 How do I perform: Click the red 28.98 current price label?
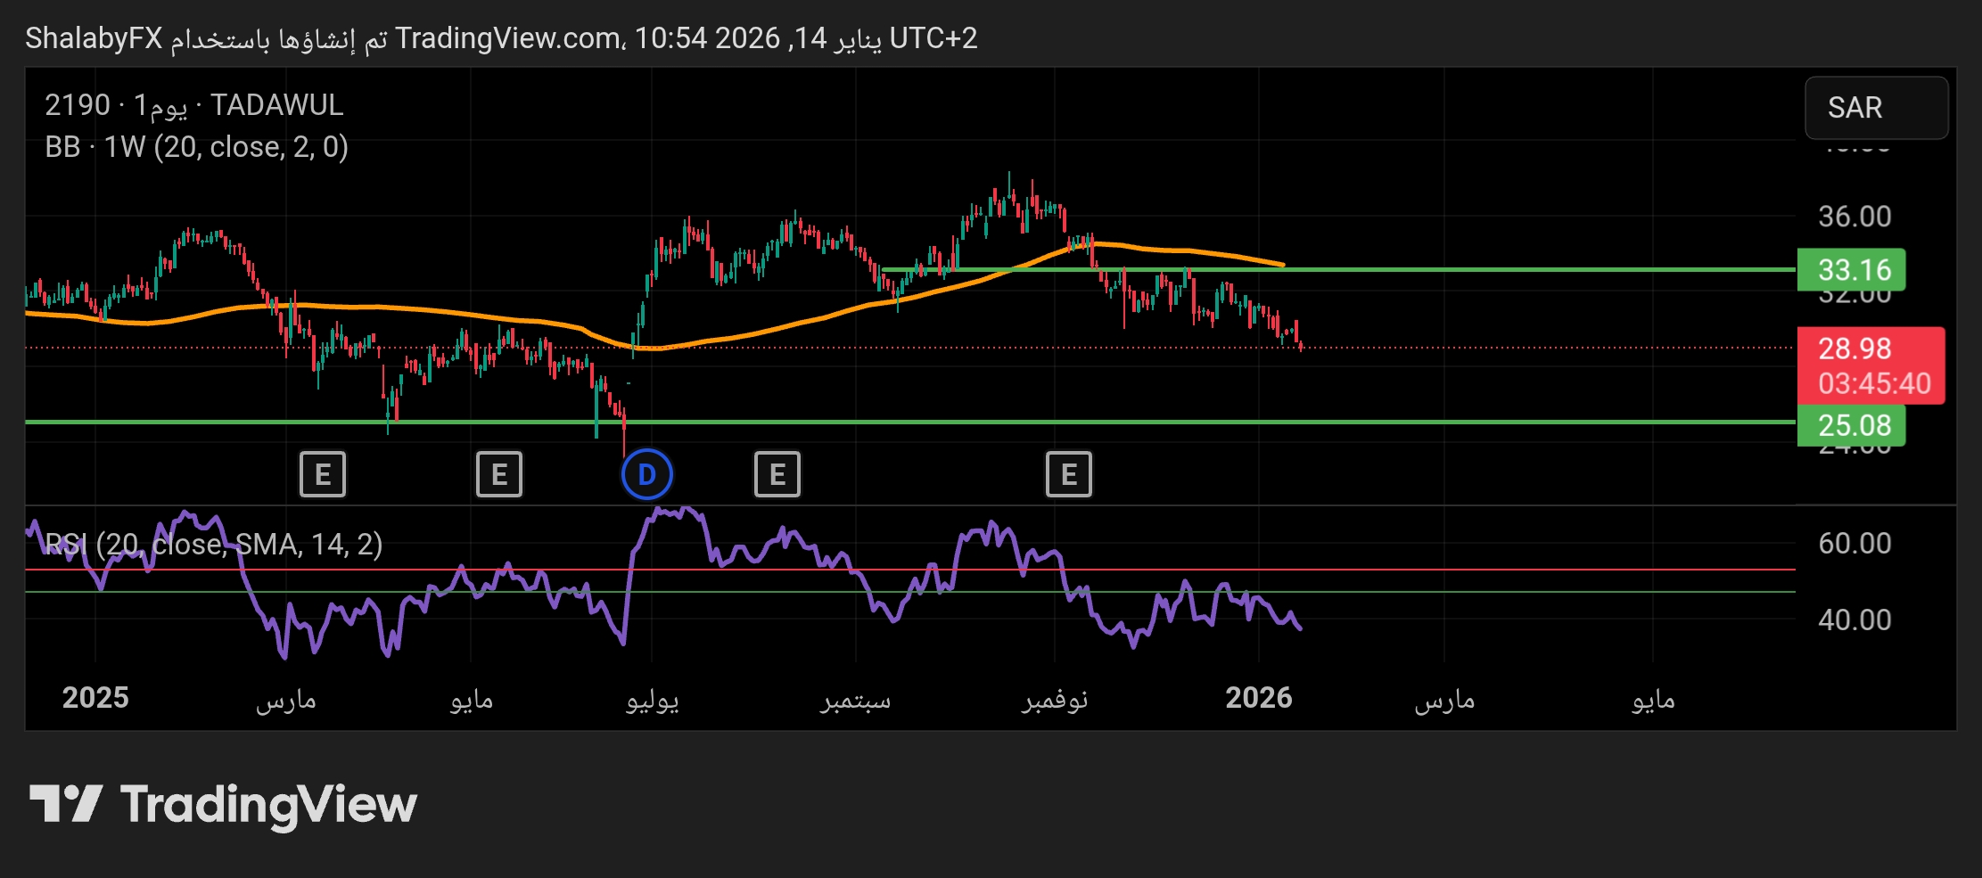coord(1870,349)
